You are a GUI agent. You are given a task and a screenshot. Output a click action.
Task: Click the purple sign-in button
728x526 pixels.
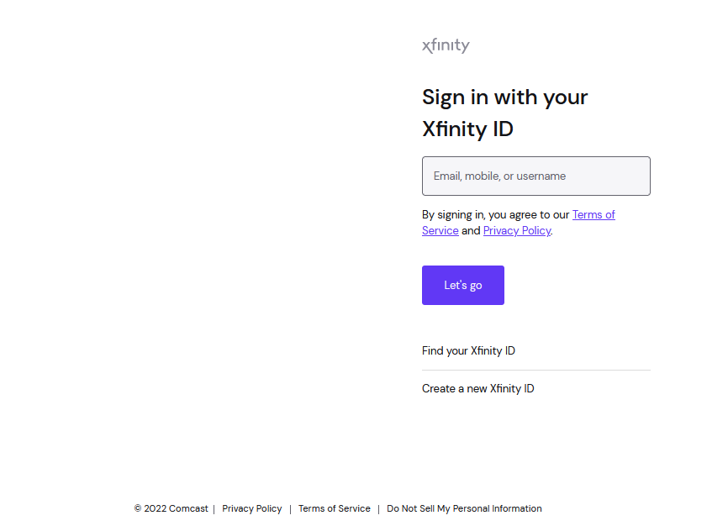tap(462, 285)
